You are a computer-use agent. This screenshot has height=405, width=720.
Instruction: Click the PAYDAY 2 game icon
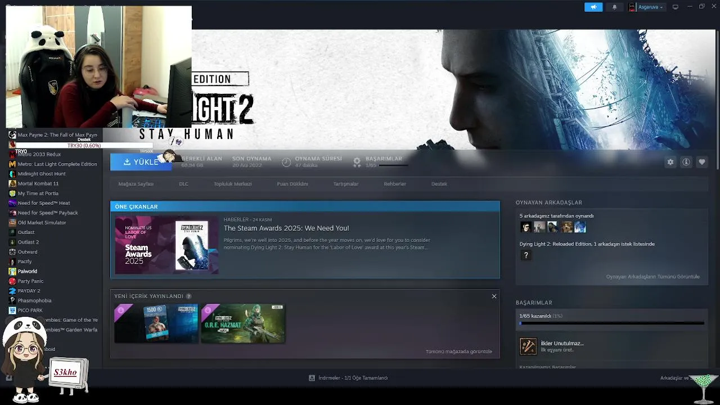[12, 291]
